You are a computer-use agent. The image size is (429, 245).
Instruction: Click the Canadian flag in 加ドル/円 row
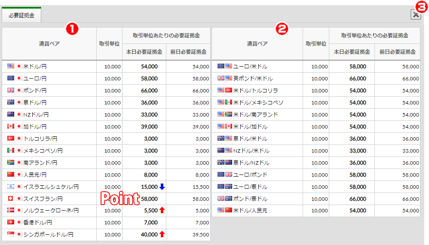pos(11,126)
